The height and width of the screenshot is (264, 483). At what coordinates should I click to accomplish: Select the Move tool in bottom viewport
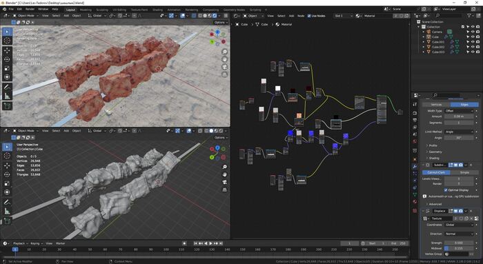pyautogui.click(x=7, y=165)
